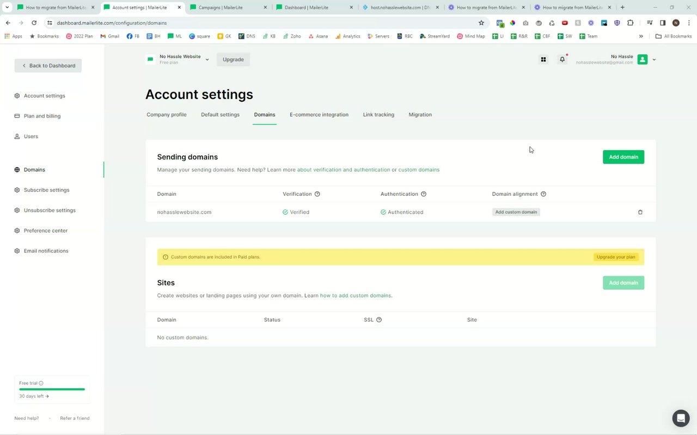Open Subscribe settings in the sidebar

click(x=46, y=190)
